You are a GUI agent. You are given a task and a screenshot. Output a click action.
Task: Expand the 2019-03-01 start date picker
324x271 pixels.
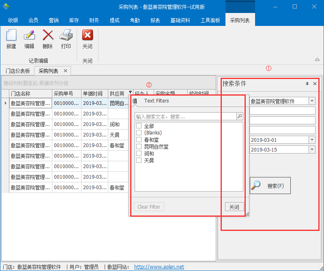point(312,140)
